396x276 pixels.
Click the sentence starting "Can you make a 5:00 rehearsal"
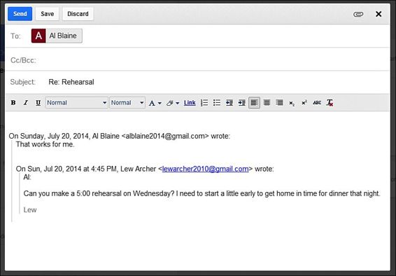coord(201,193)
